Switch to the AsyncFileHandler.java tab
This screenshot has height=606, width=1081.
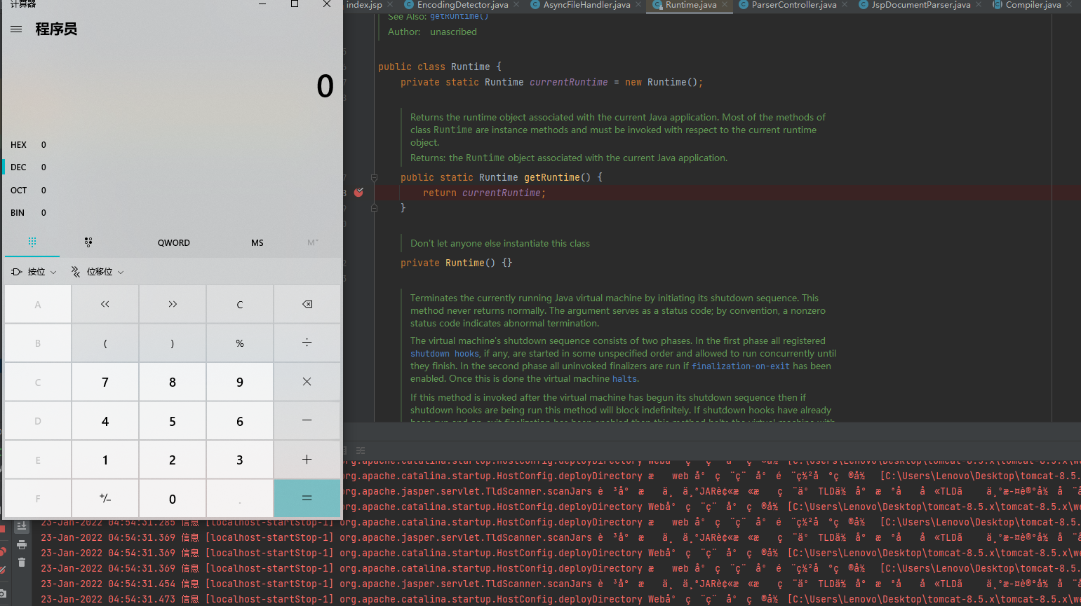click(x=586, y=5)
